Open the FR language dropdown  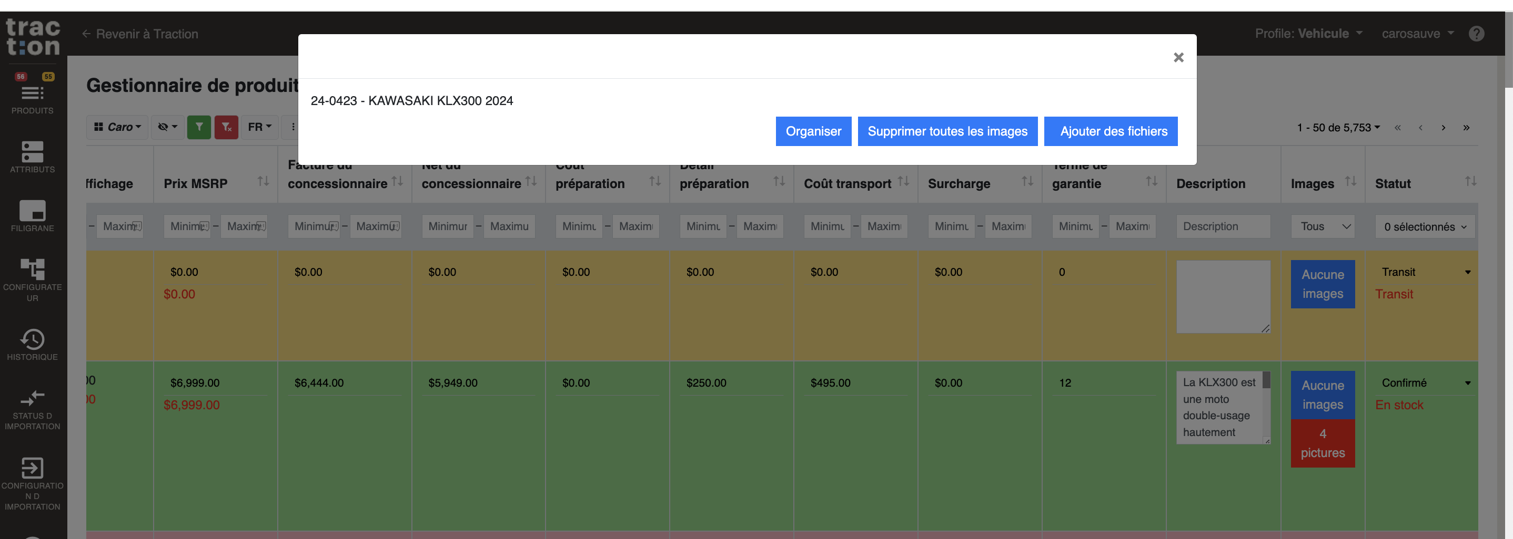click(x=259, y=127)
